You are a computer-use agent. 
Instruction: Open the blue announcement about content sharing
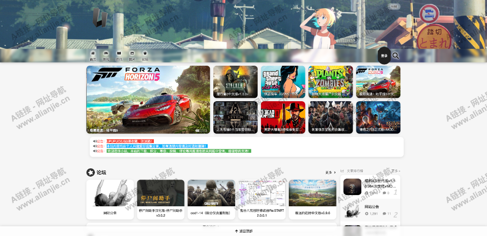tap(157, 146)
